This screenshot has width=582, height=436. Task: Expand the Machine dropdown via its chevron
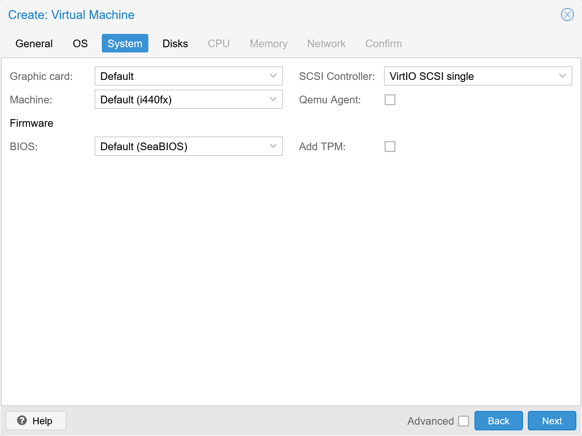[272, 100]
